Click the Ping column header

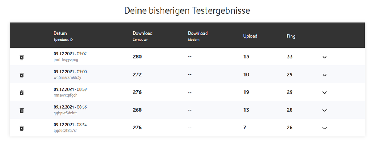pos(291,36)
